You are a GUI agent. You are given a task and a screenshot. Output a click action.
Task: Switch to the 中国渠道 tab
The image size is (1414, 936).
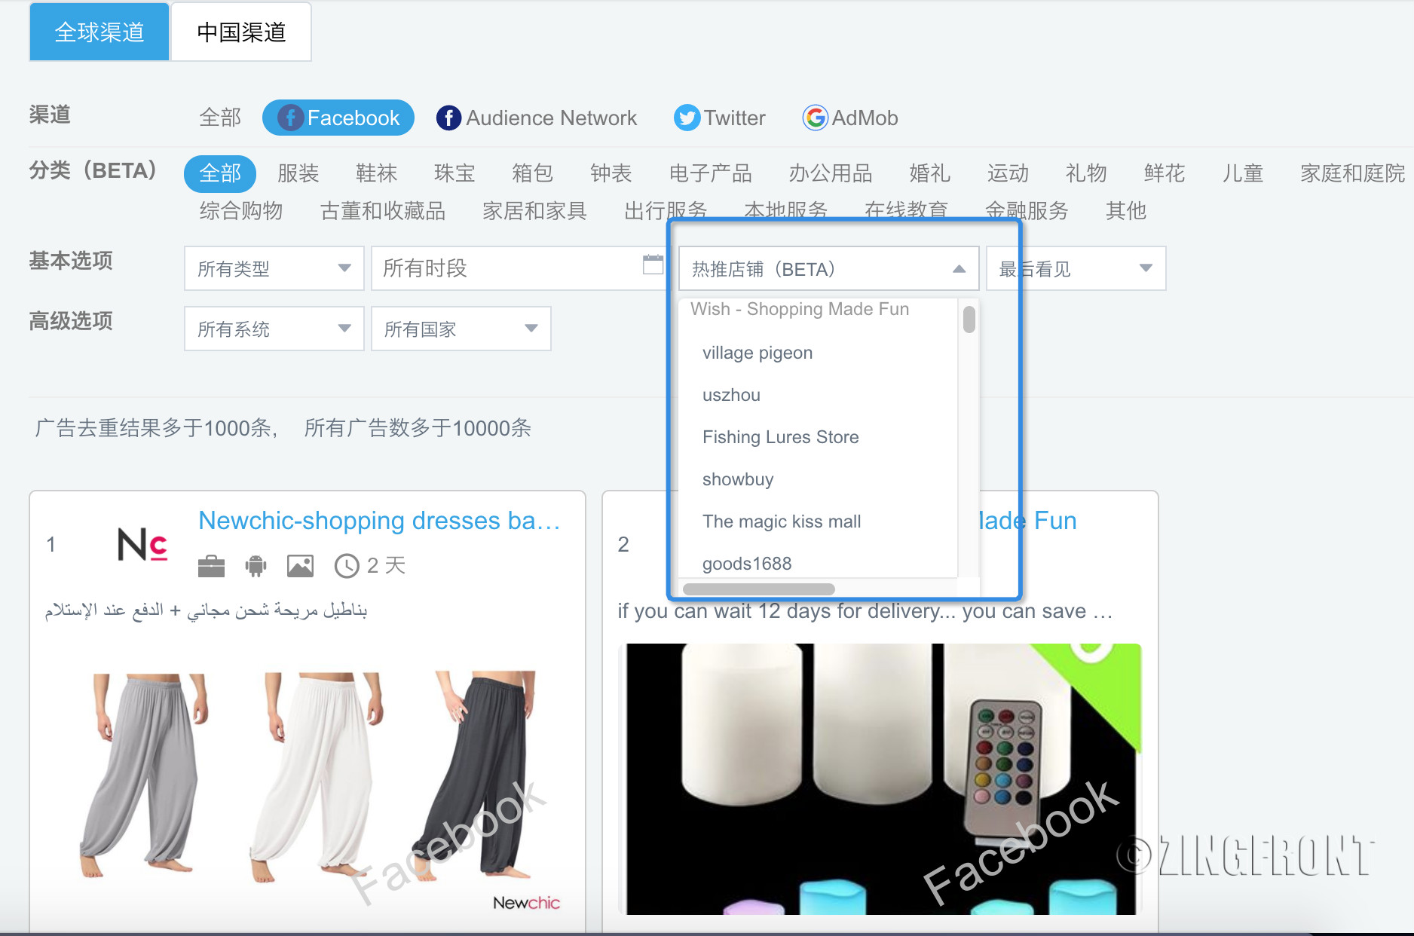click(241, 32)
